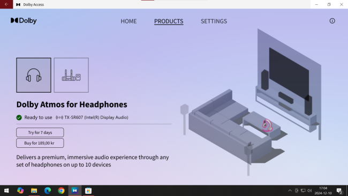Image resolution: width=348 pixels, height=196 pixels.
Task: Open Microsoft Edge from the taskbar
Action: 48,191
